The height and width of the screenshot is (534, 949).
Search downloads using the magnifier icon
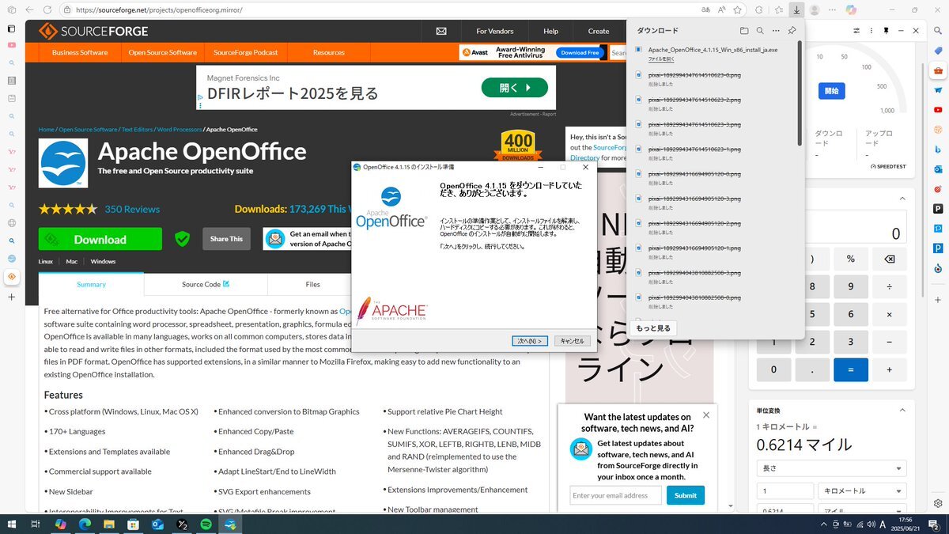760,31
